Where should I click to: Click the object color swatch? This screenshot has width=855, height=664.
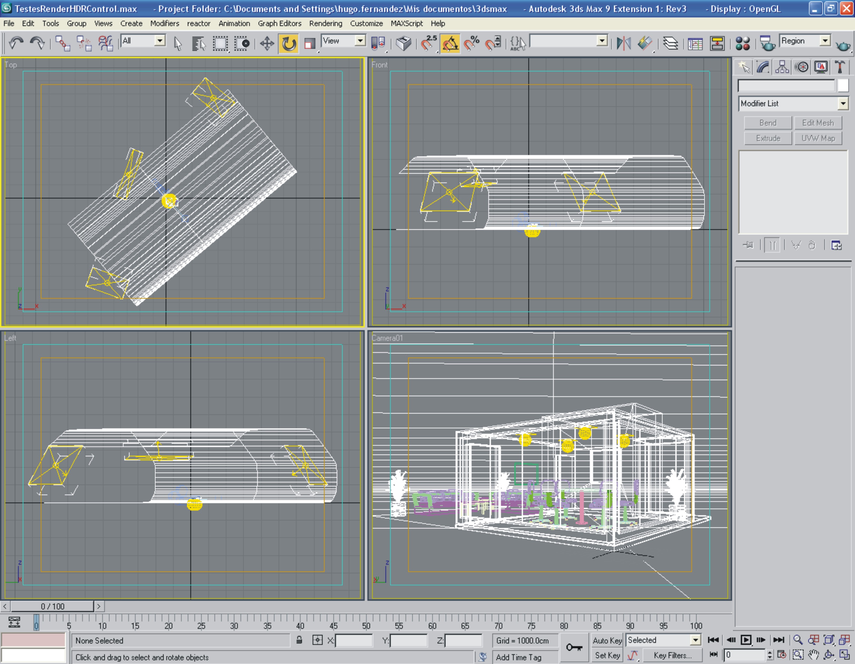point(842,85)
